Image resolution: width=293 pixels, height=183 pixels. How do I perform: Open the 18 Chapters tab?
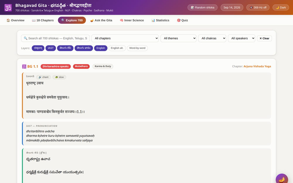point(43,20)
